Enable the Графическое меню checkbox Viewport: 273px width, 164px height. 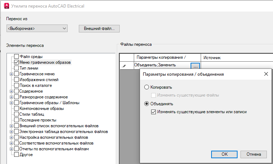tap(16, 74)
